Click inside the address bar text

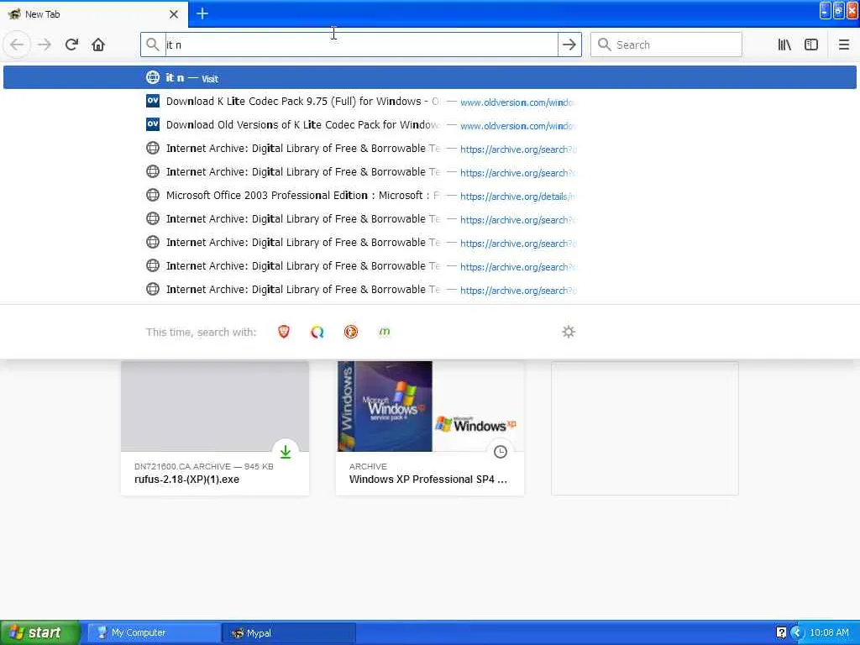pos(361,45)
